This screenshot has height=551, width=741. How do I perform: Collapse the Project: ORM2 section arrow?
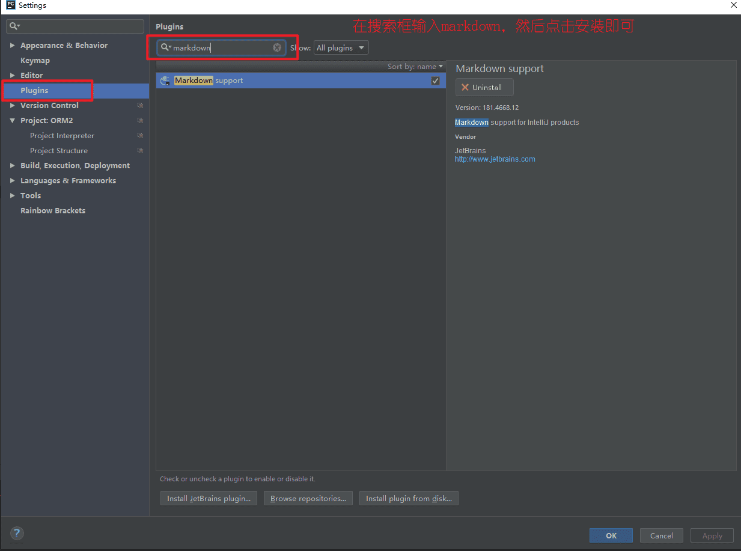(x=12, y=121)
